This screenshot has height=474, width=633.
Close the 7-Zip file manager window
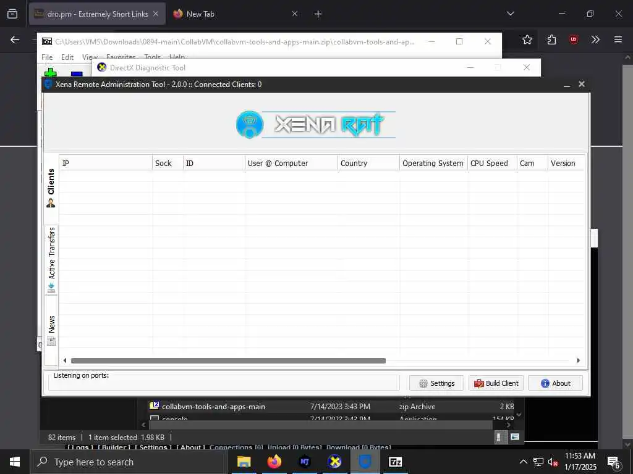(x=487, y=41)
